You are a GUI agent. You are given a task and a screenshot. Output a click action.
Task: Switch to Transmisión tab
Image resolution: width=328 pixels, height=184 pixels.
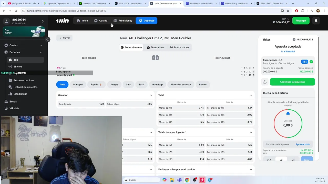pyautogui.click(x=155, y=47)
